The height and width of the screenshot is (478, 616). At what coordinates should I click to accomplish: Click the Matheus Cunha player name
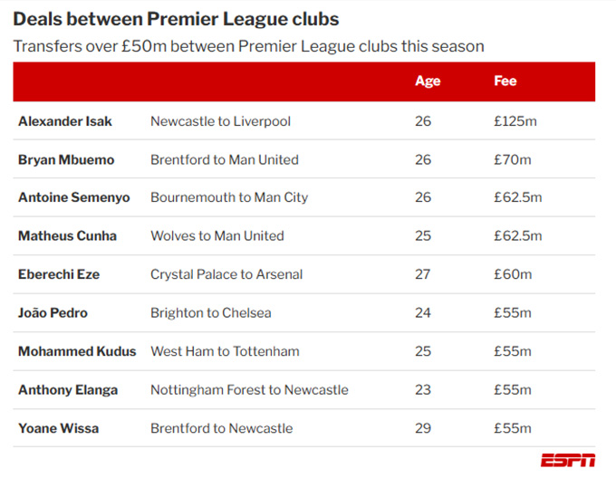68,236
